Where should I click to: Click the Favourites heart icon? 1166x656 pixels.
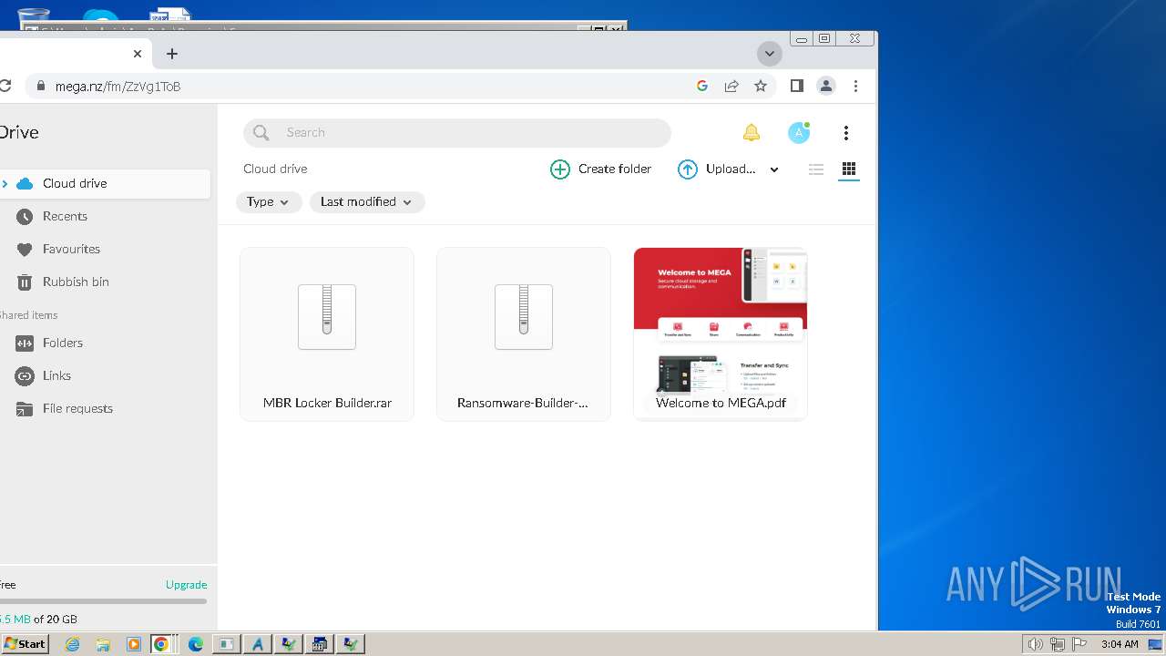25,249
